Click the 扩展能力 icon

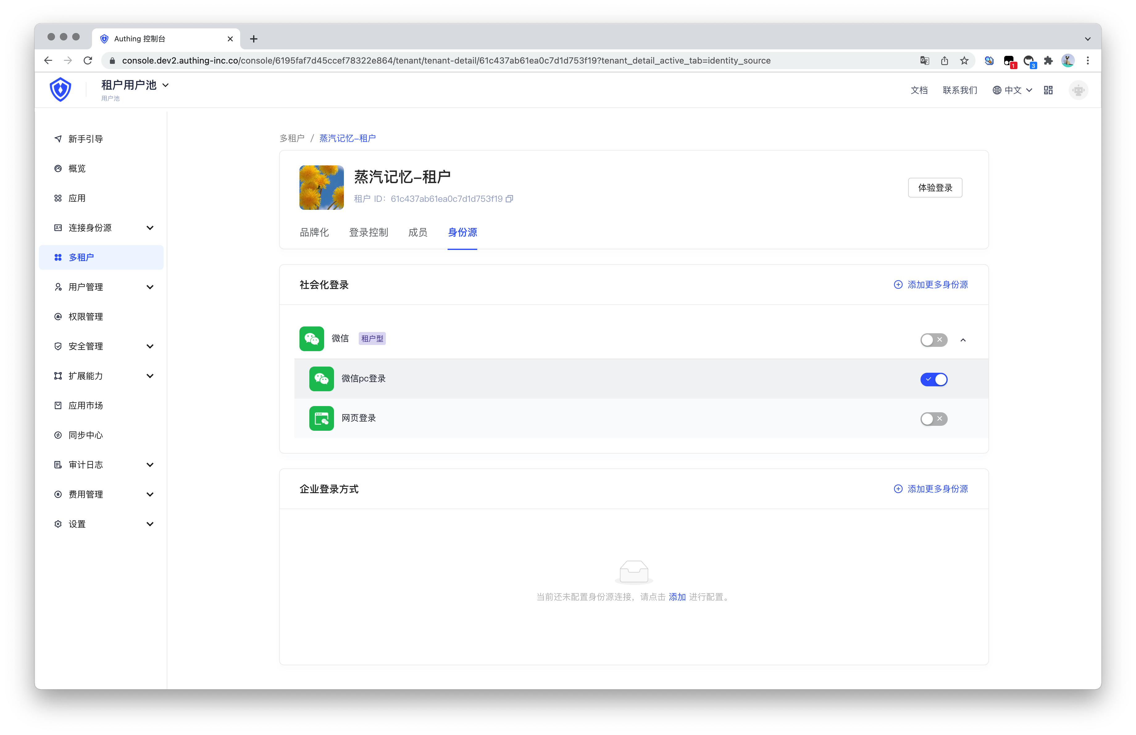[58, 376]
